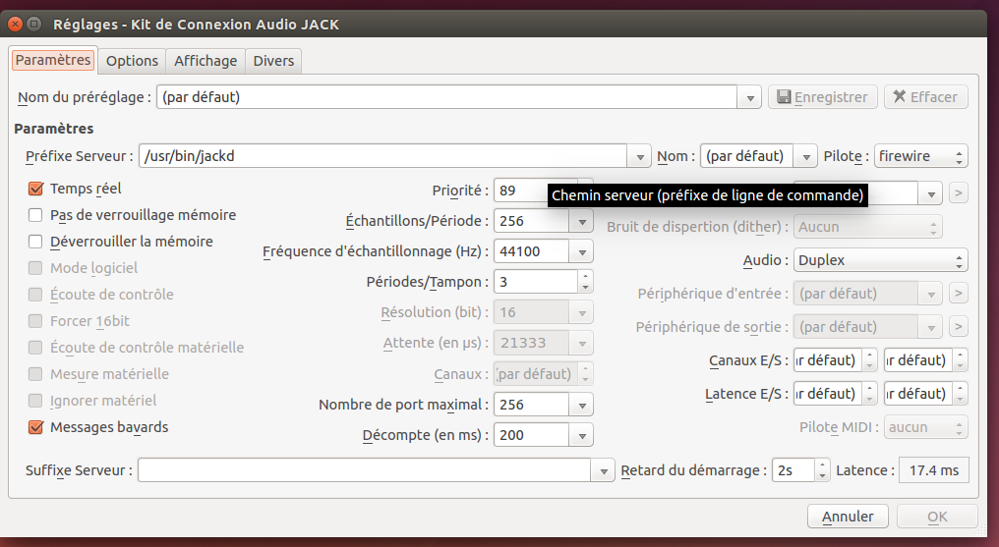Viewport: 999px width, 547px height.
Task: Click the > button beside Périphérique de sortie
Action: [959, 327]
